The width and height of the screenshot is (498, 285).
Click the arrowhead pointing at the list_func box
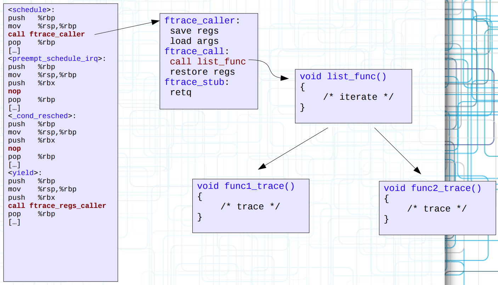pos(285,78)
